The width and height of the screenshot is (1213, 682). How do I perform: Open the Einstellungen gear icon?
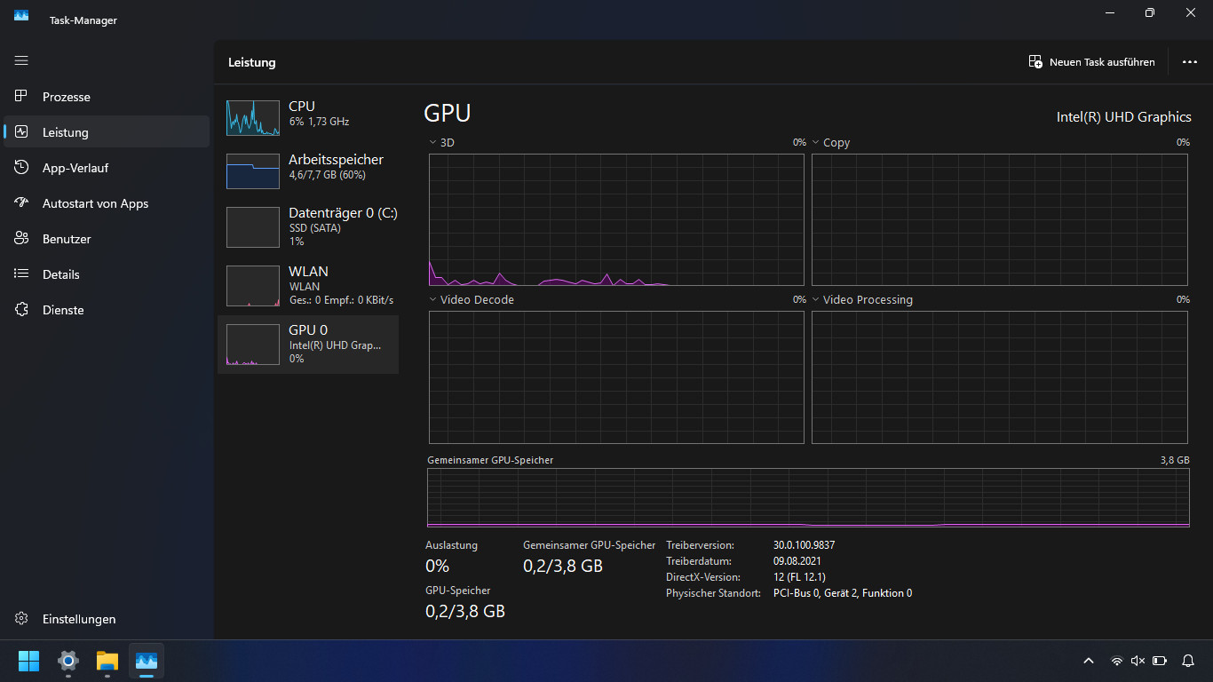point(21,619)
